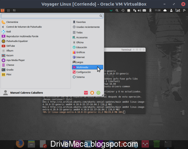Open Reproductor multimedia Parole
Screen dimensions: 188x149
pos(36,36)
